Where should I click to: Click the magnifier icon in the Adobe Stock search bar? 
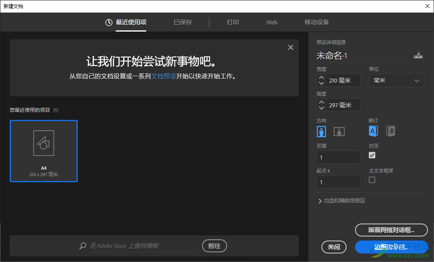pos(82,246)
